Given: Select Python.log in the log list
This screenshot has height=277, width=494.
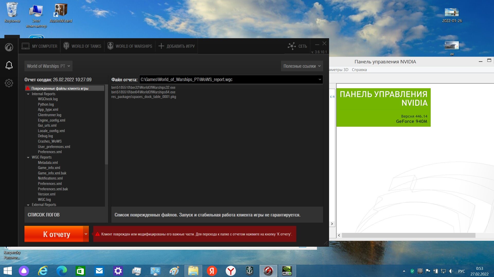Looking at the screenshot, I should tap(46, 104).
